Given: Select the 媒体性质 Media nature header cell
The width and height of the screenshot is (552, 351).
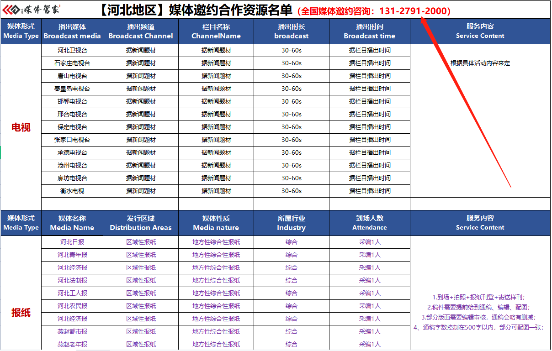Looking at the screenshot, I should pos(216,223).
